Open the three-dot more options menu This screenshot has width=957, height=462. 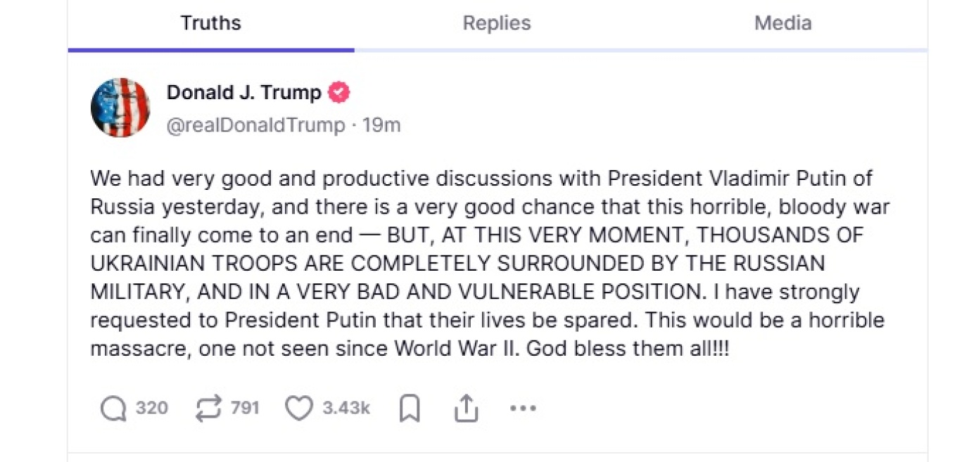point(523,408)
